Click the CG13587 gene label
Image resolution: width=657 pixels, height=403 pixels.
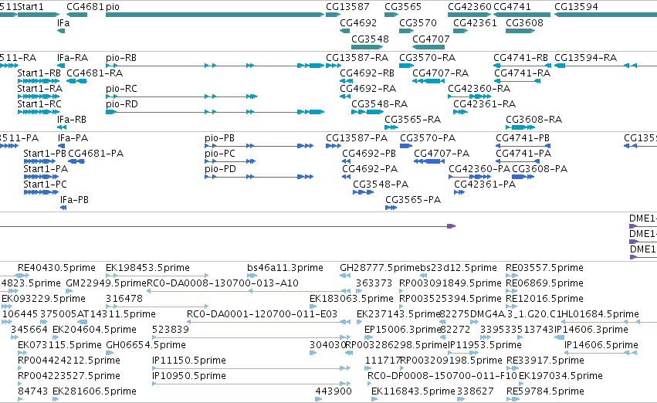click(347, 7)
